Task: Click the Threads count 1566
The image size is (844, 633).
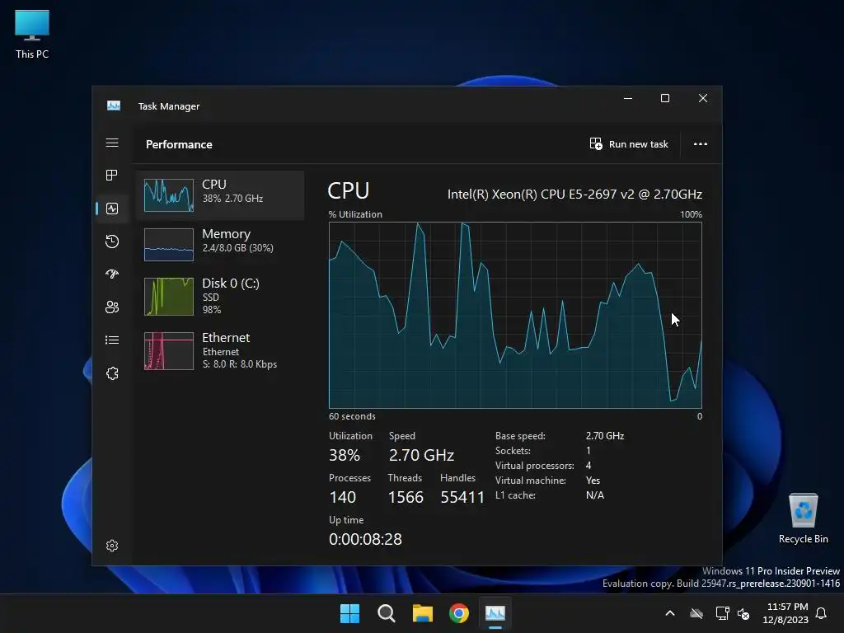Action: 406,497
